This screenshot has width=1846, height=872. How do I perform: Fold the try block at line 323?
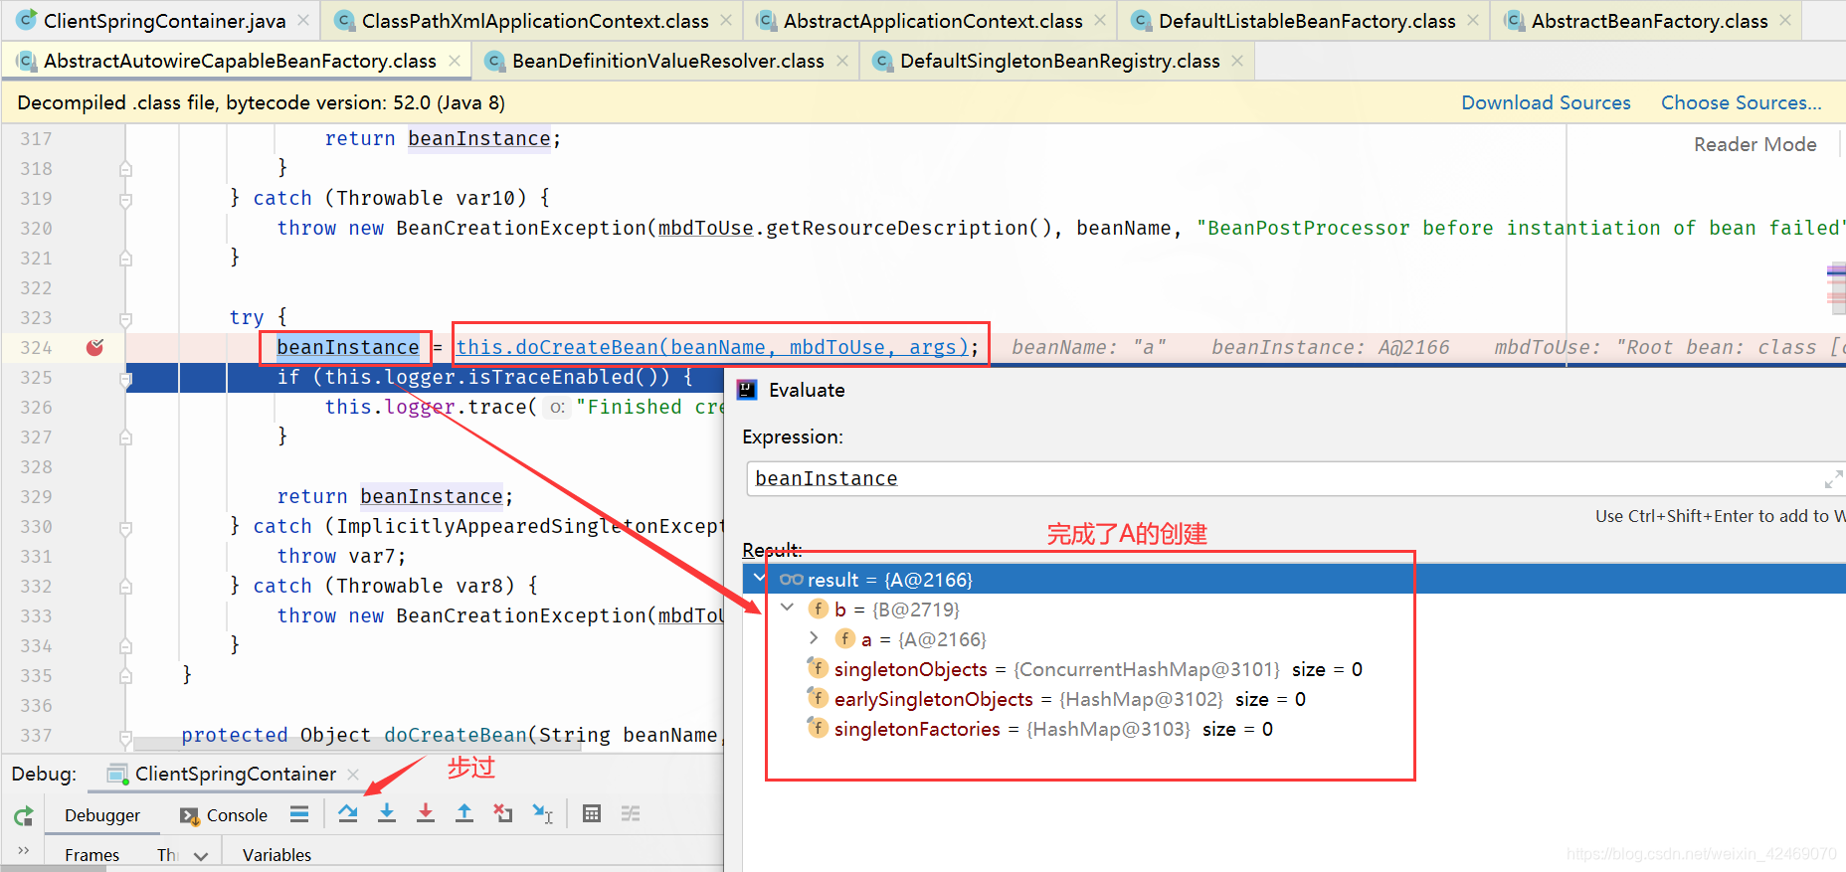pos(125,319)
